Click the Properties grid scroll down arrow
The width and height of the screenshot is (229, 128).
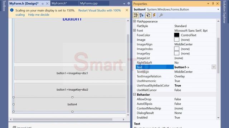point(218,118)
